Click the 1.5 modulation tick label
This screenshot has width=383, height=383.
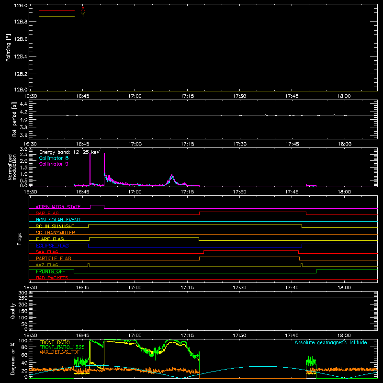tap(23, 168)
